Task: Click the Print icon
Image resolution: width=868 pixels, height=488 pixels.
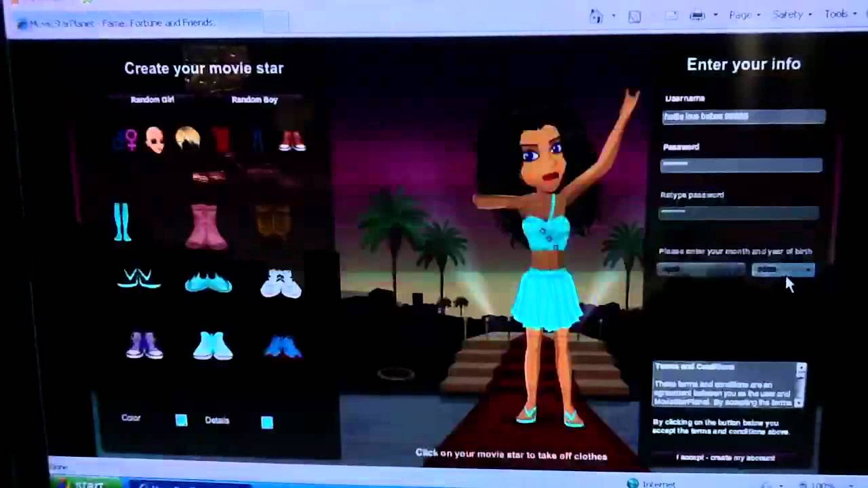Action: [697, 15]
